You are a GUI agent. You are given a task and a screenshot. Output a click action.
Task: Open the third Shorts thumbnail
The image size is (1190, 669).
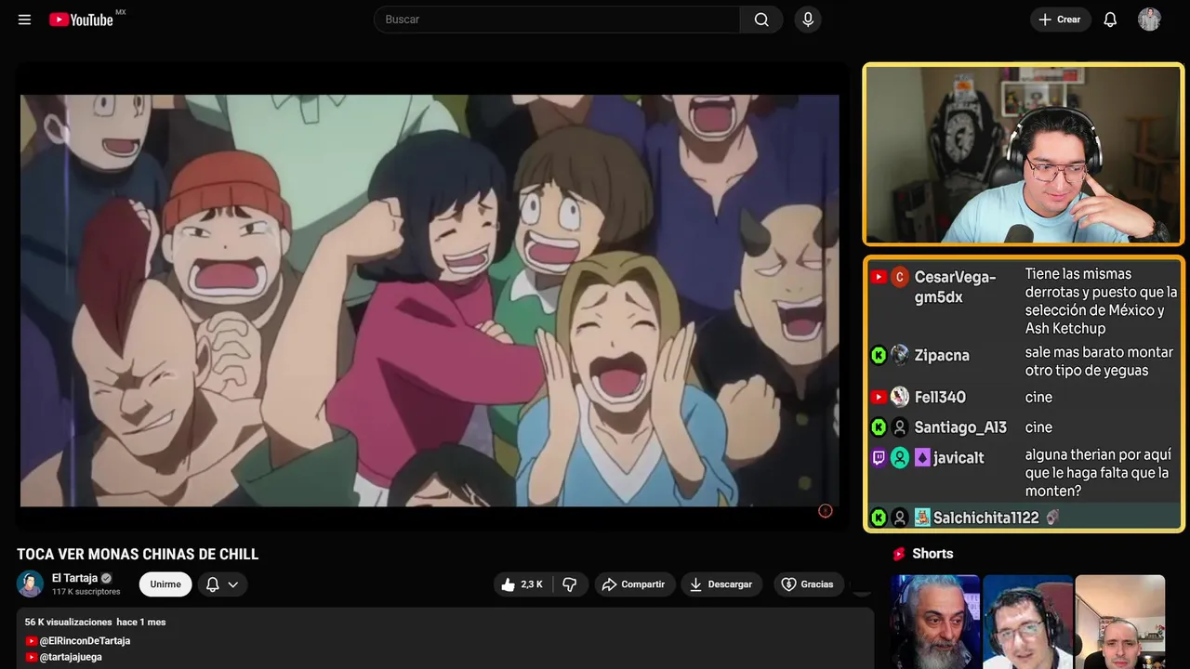pos(1119,622)
